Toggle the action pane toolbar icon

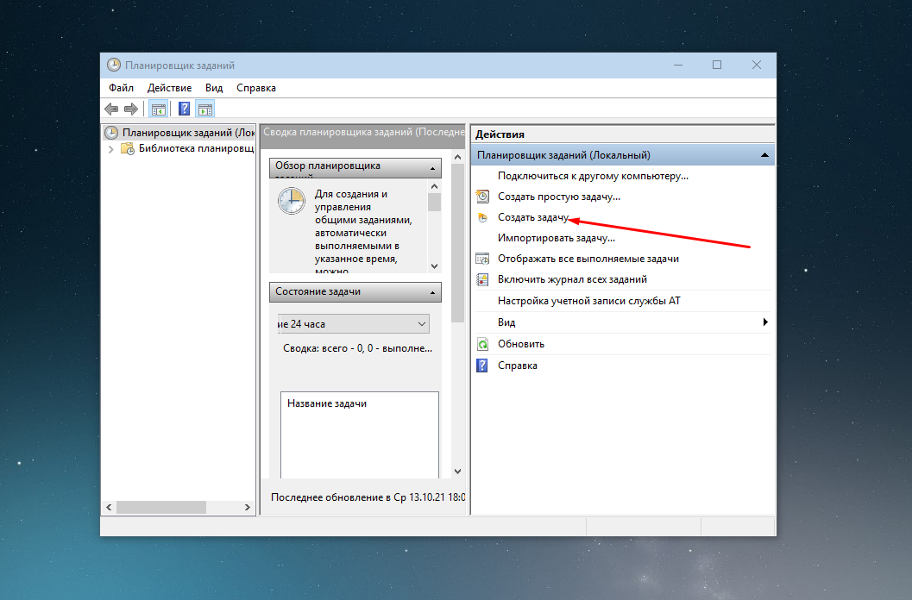(204, 109)
